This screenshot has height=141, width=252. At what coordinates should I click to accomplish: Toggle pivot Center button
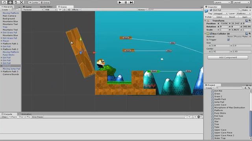point(34,3)
